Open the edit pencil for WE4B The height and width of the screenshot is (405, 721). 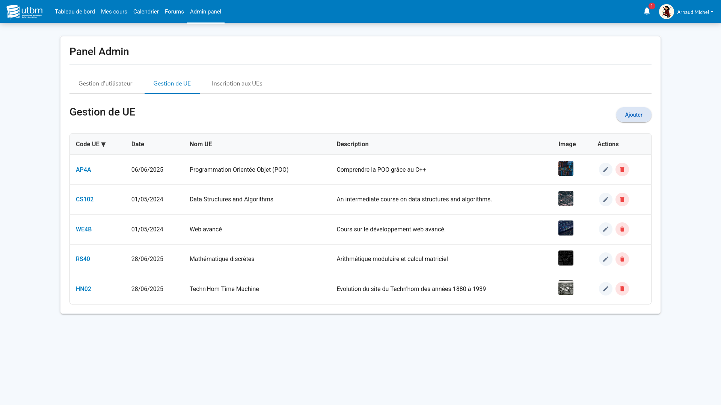(605, 229)
